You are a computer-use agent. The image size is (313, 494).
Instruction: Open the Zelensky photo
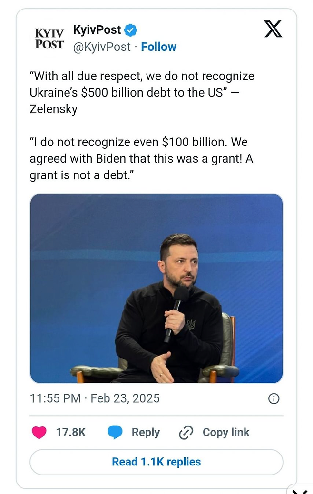(x=156, y=288)
